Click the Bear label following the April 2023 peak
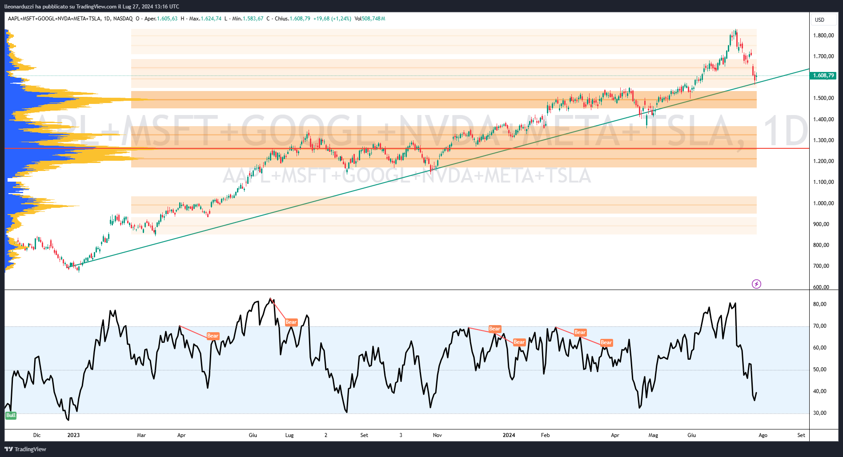Image resolution: width=843 pixels, height=457 pixels. [213, 336]
